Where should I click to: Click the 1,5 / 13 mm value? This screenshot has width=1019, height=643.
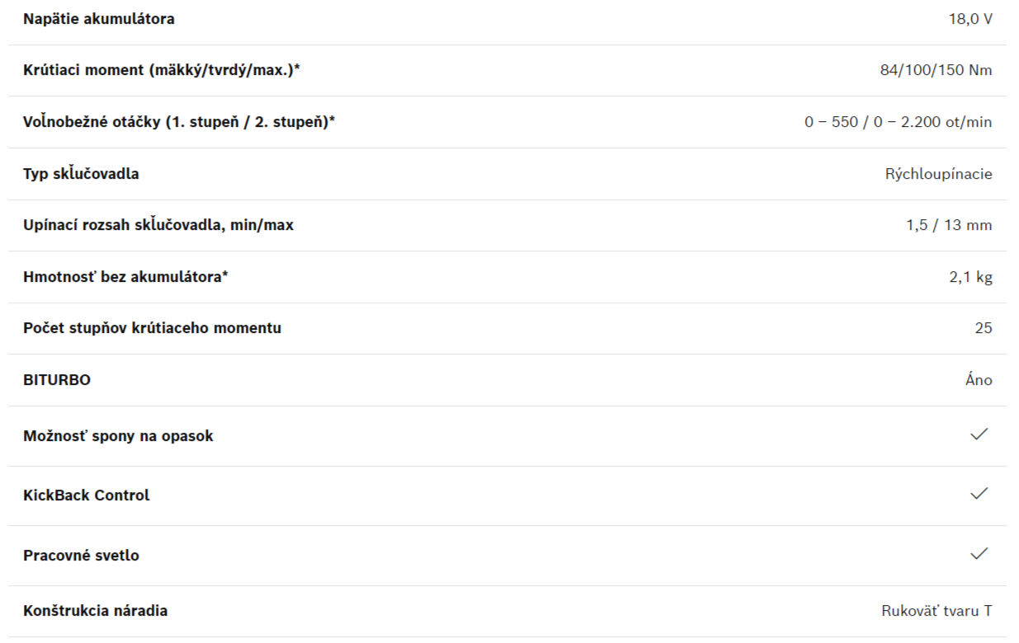pyautogui.click(x=949, y=225)
